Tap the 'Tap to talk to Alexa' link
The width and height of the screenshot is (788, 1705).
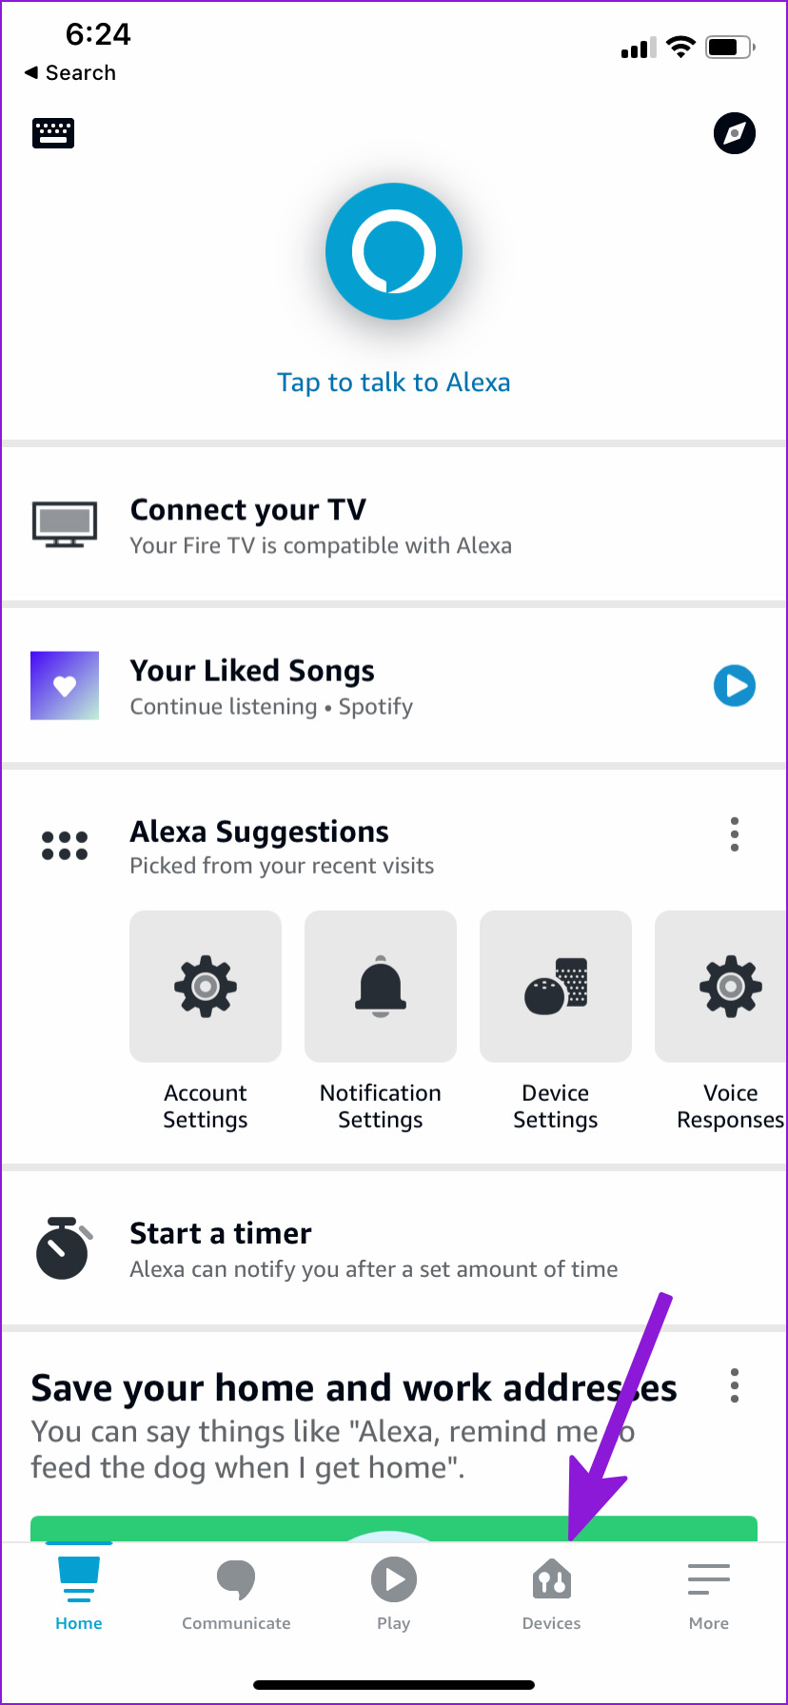click(393, 382)
